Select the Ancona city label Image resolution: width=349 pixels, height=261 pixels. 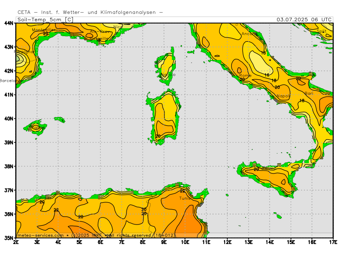click(250, 34)
